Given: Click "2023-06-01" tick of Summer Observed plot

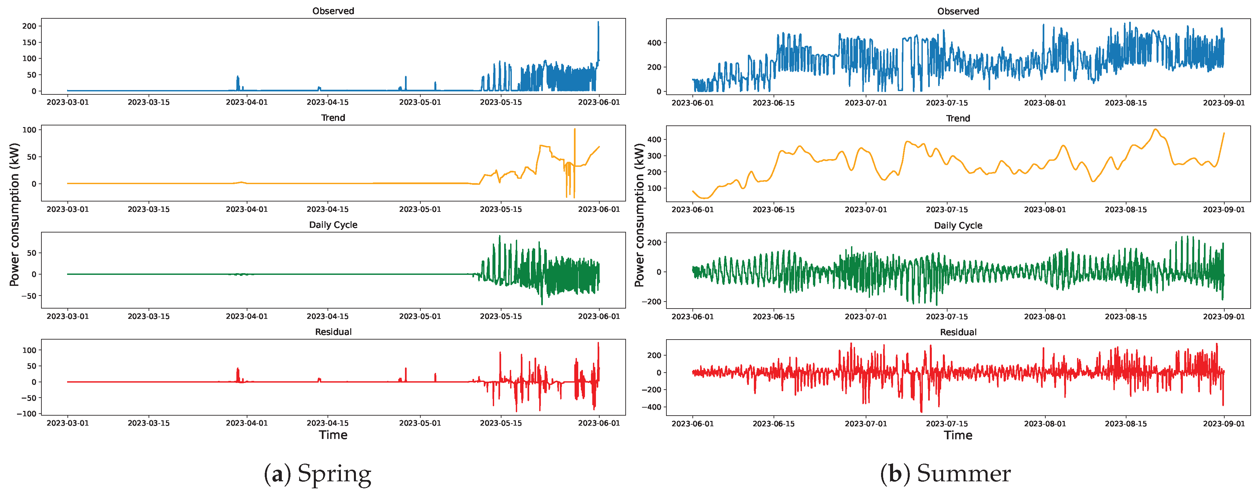Looking at the screenshot, I should point(692,102).
